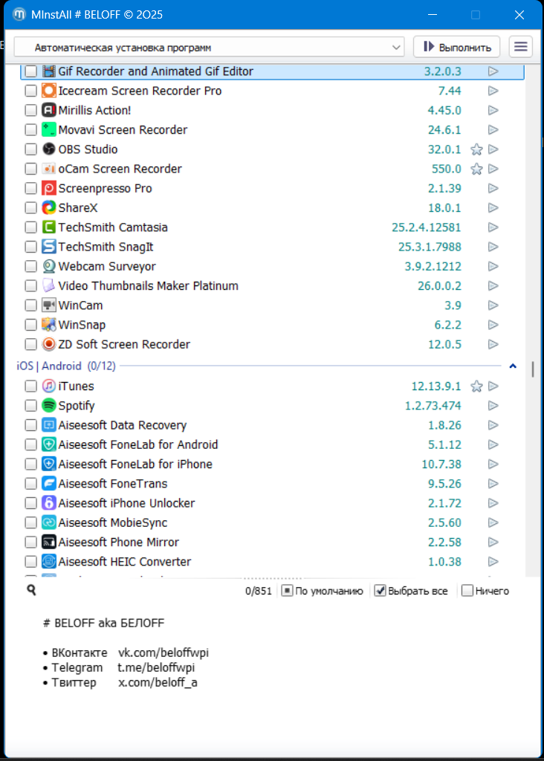544x761 pixels.
Task: Select the Webcam Surveyor list entry
Action: click(107, 266)
